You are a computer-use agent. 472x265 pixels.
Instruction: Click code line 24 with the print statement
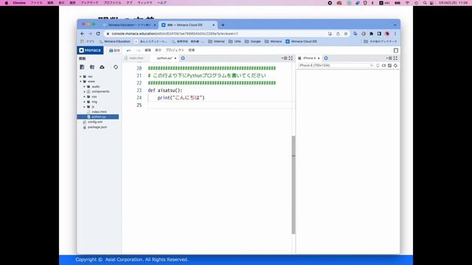(x=181, y=98)
